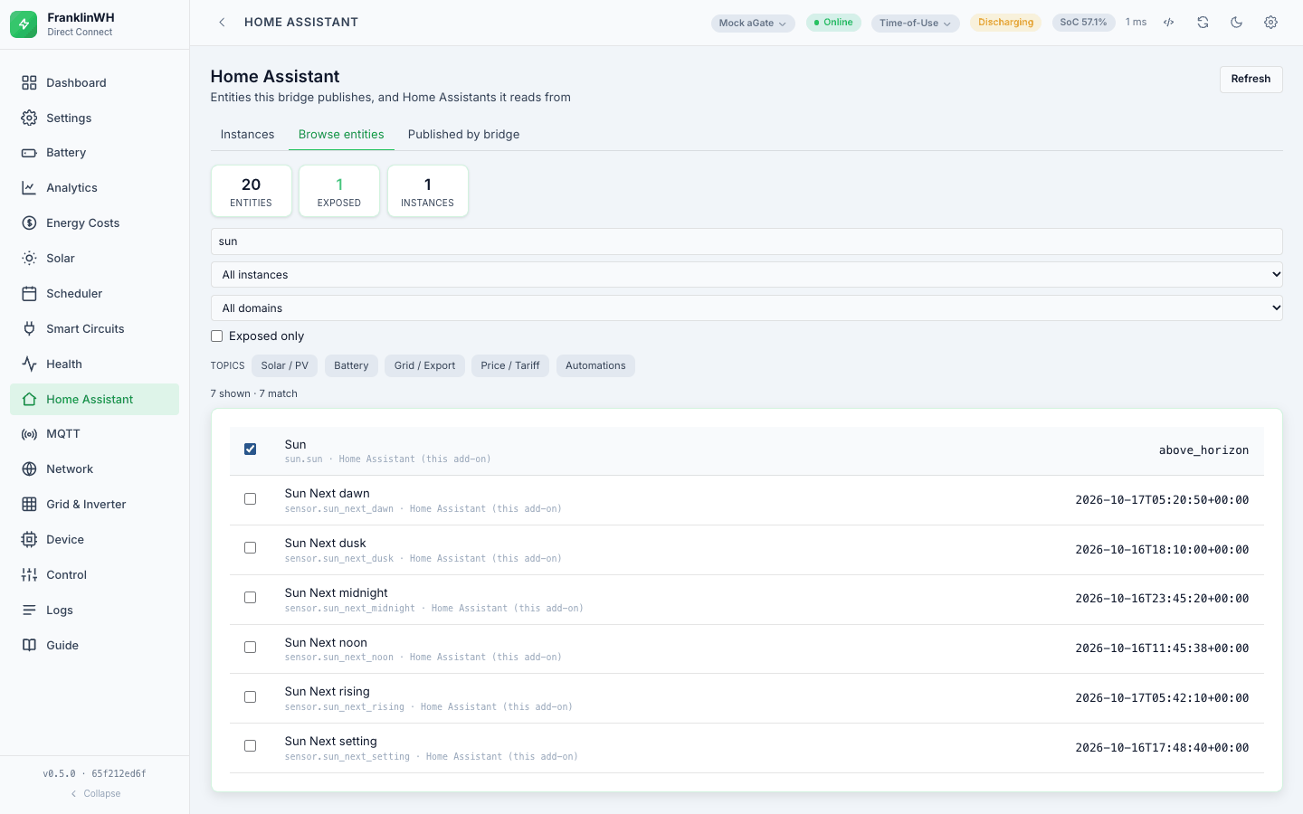Open the Time-of-Use mode dropdown
This screenshot has height=814, width=1303.
click(x=916, y=23)
